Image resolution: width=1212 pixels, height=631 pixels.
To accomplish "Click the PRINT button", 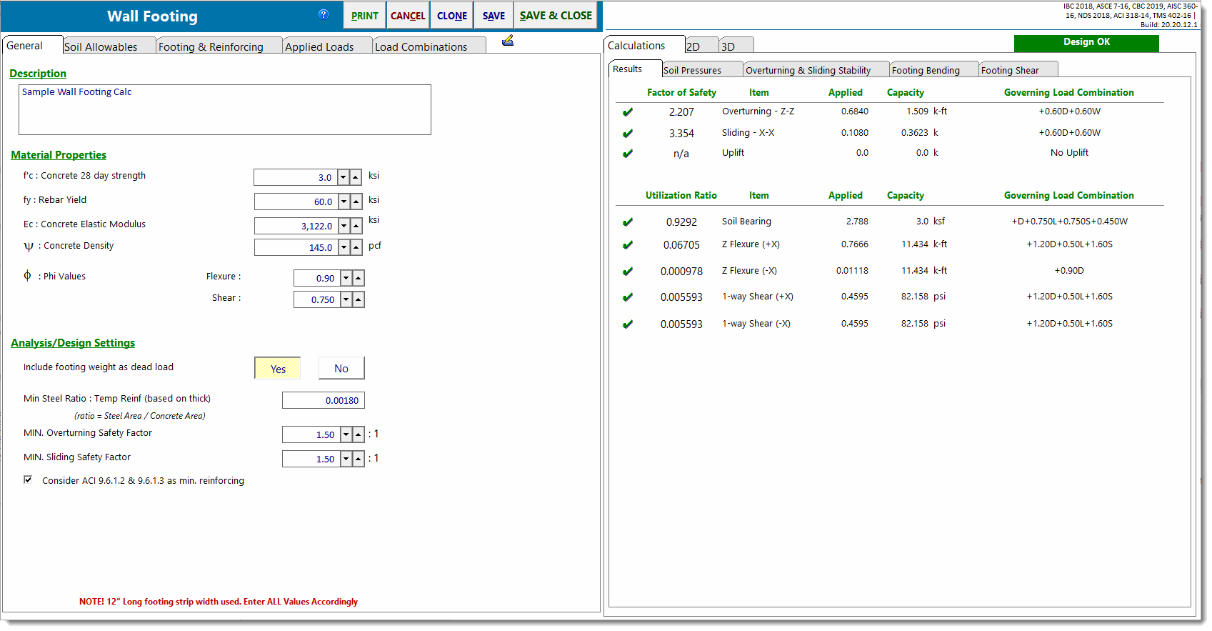I will point(364,16).
